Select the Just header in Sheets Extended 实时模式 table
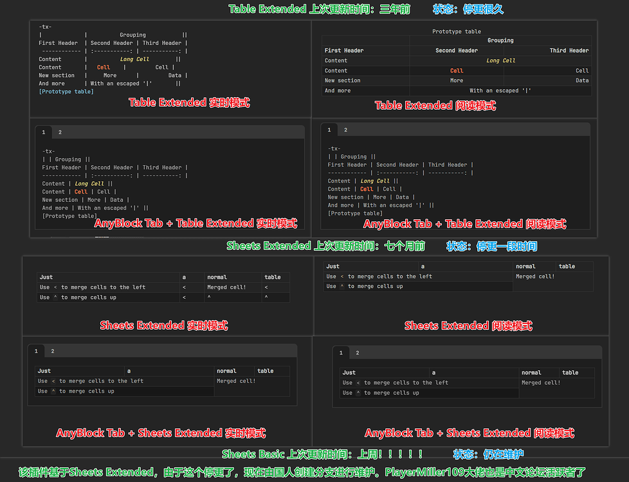629x482 pixels. click(x=45, y=277)
